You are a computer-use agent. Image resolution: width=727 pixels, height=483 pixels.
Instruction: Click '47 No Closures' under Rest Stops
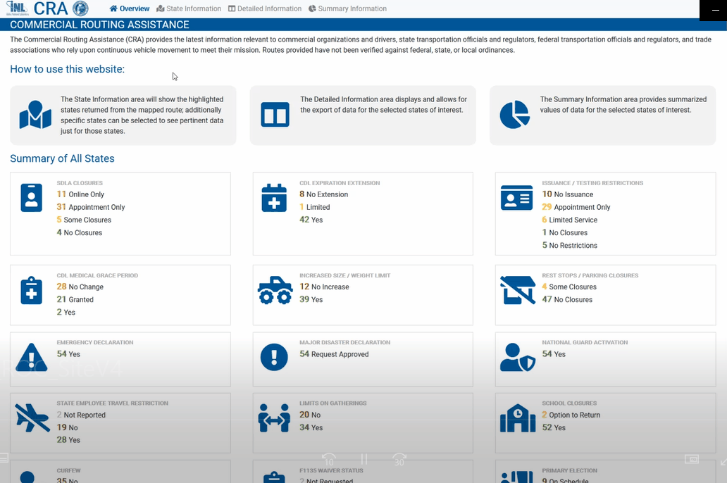[x=568, y=299]
